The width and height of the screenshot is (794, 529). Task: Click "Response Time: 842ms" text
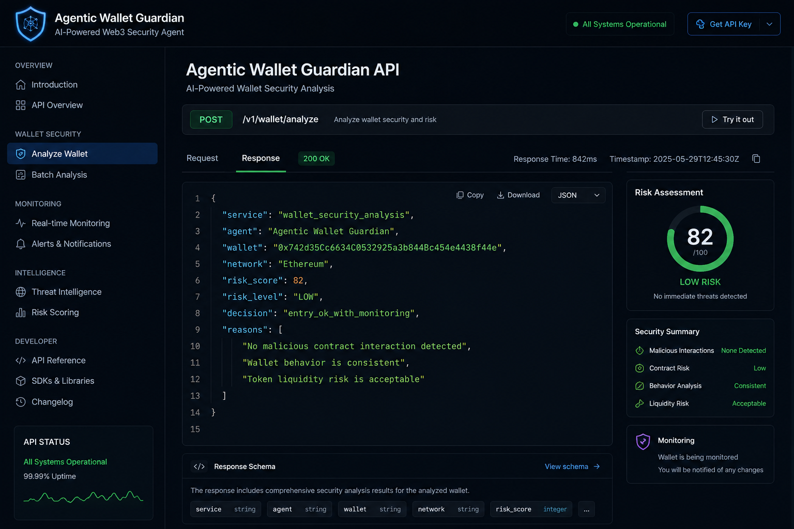coord(555,159)
